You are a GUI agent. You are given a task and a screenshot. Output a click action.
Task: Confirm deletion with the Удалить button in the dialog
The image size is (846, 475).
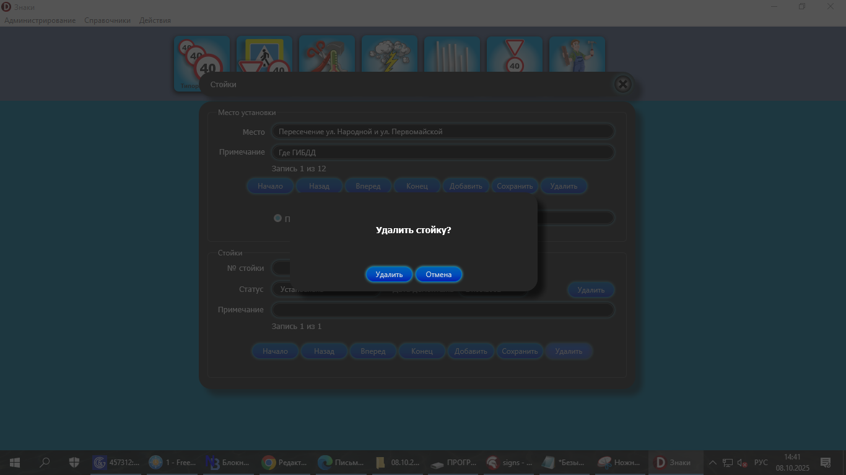389,275
